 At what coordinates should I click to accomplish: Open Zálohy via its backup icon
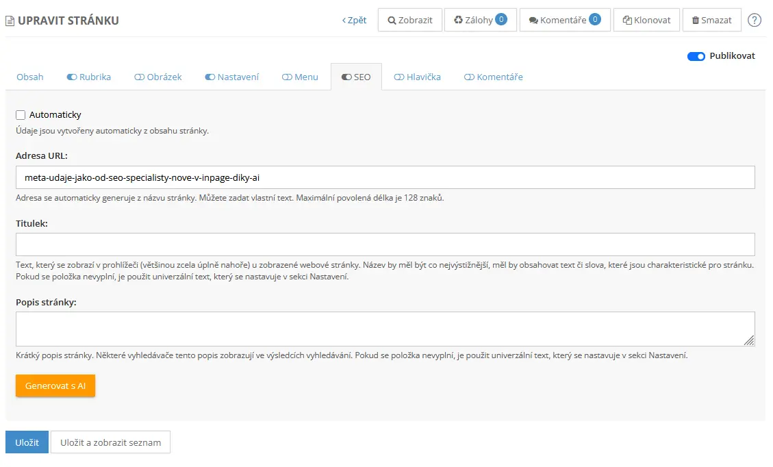(x=457, y=20)
